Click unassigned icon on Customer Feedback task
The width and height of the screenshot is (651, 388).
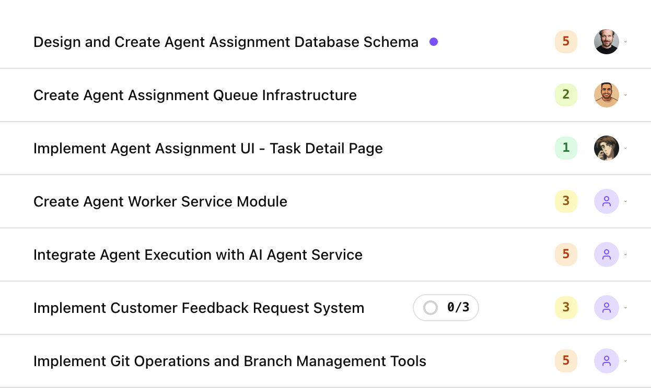[606, 308]
